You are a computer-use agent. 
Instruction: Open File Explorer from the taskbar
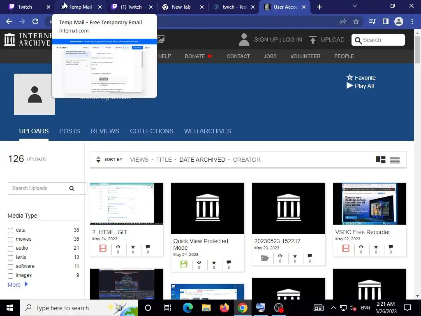[206, 308]
